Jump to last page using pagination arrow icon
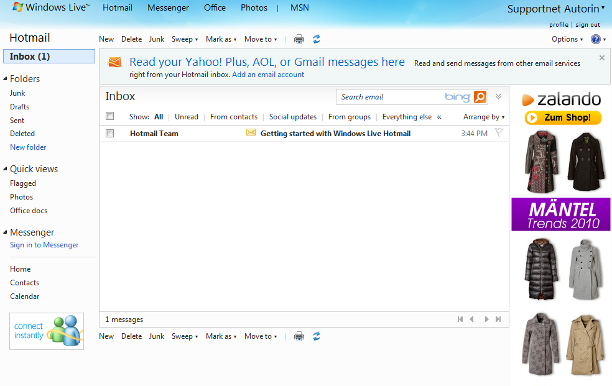Viewport: 612px width, 386px height. 498,319
